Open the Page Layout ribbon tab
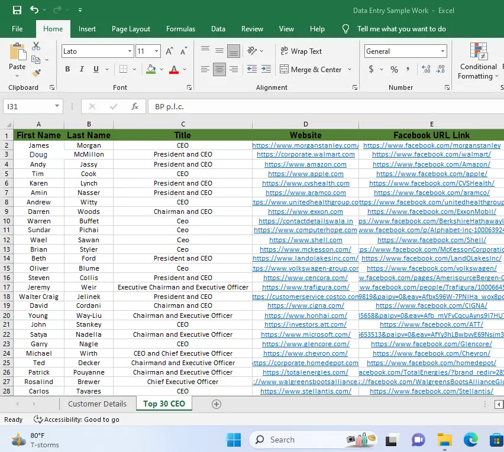Screen dimensions: 504x452 (131, 29)
